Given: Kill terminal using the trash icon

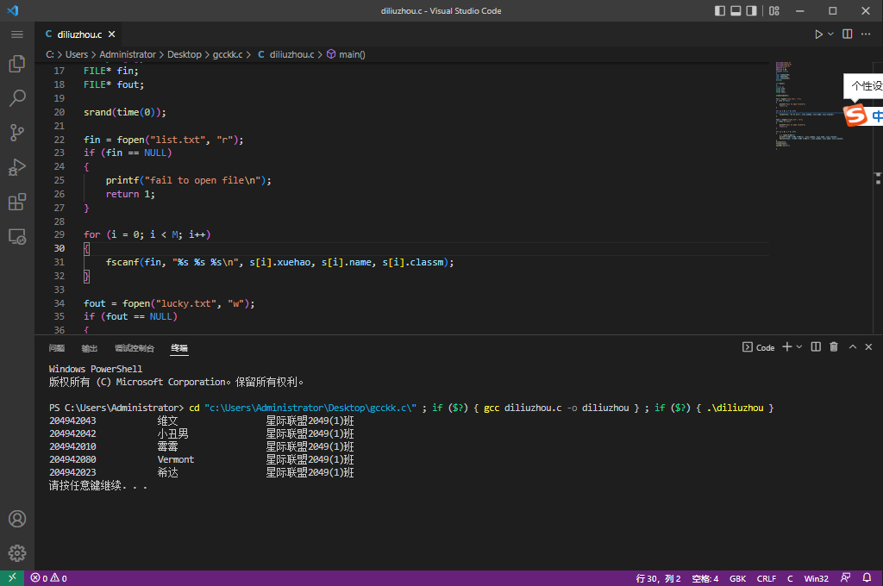Looking at the screenshot, I should (834, 347).
